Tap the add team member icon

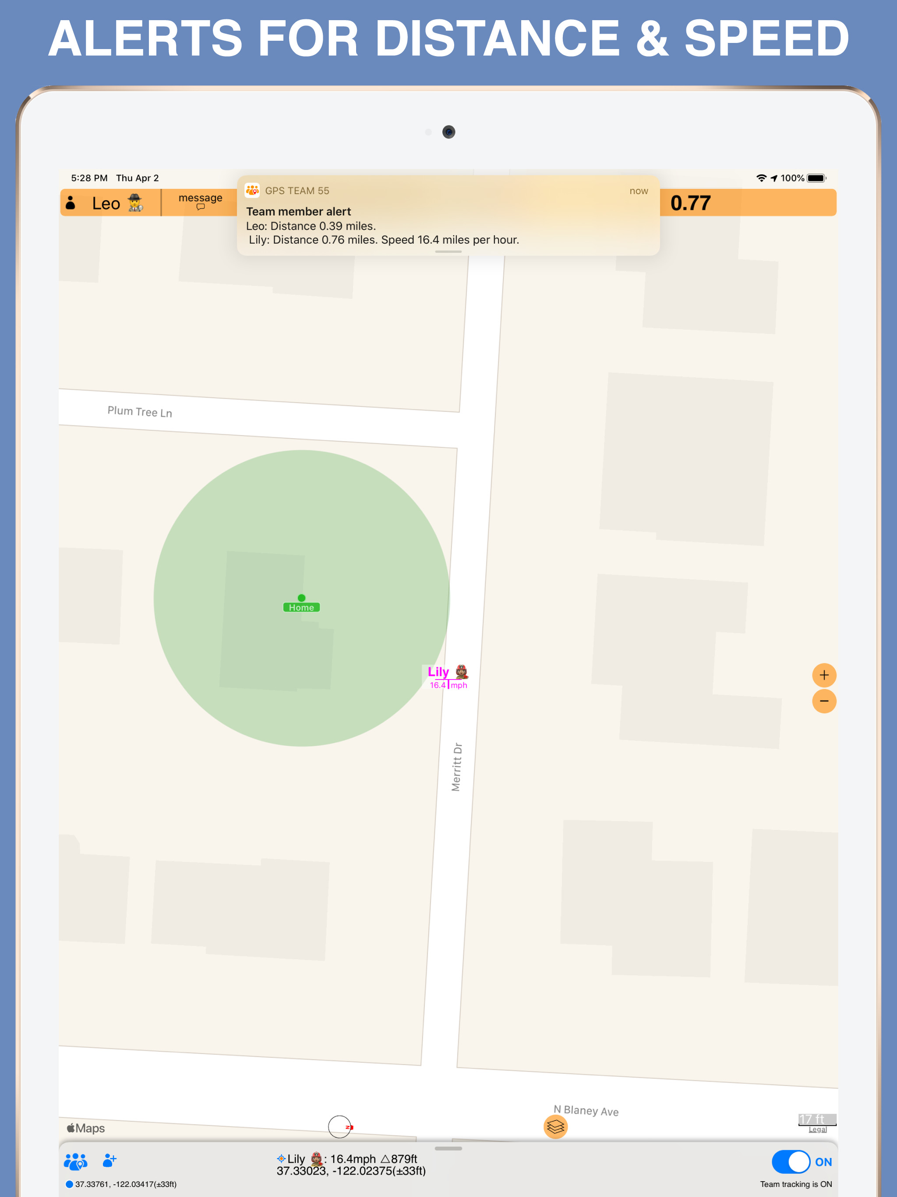[x=109, y=1160]
